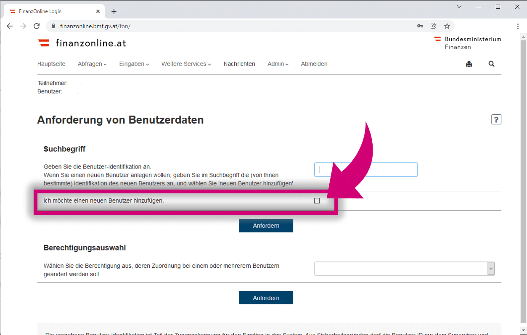527x335 pixels.
Task: Click the share page icon in address bar
Action: [434, 26]
